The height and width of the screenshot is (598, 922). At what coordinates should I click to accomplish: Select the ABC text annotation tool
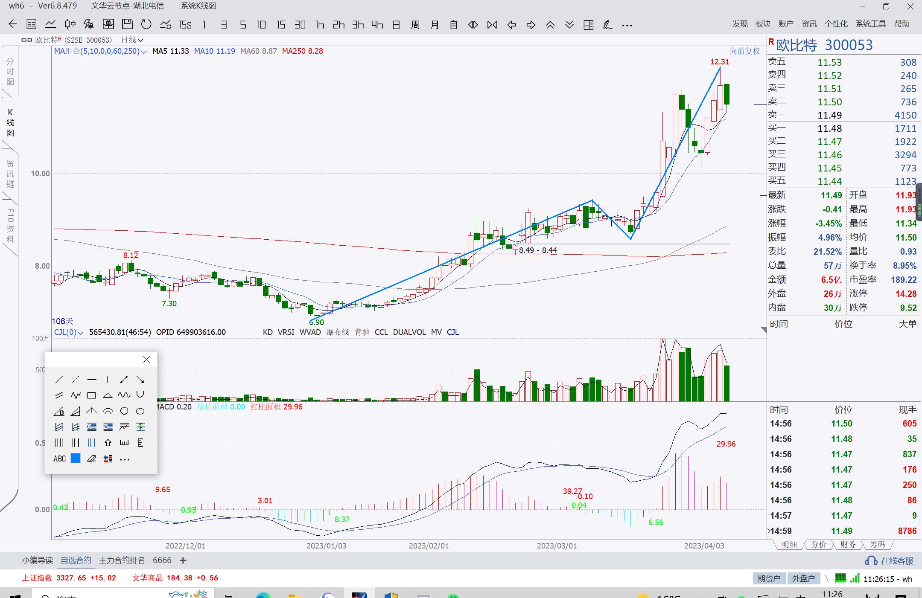[59, 459]
